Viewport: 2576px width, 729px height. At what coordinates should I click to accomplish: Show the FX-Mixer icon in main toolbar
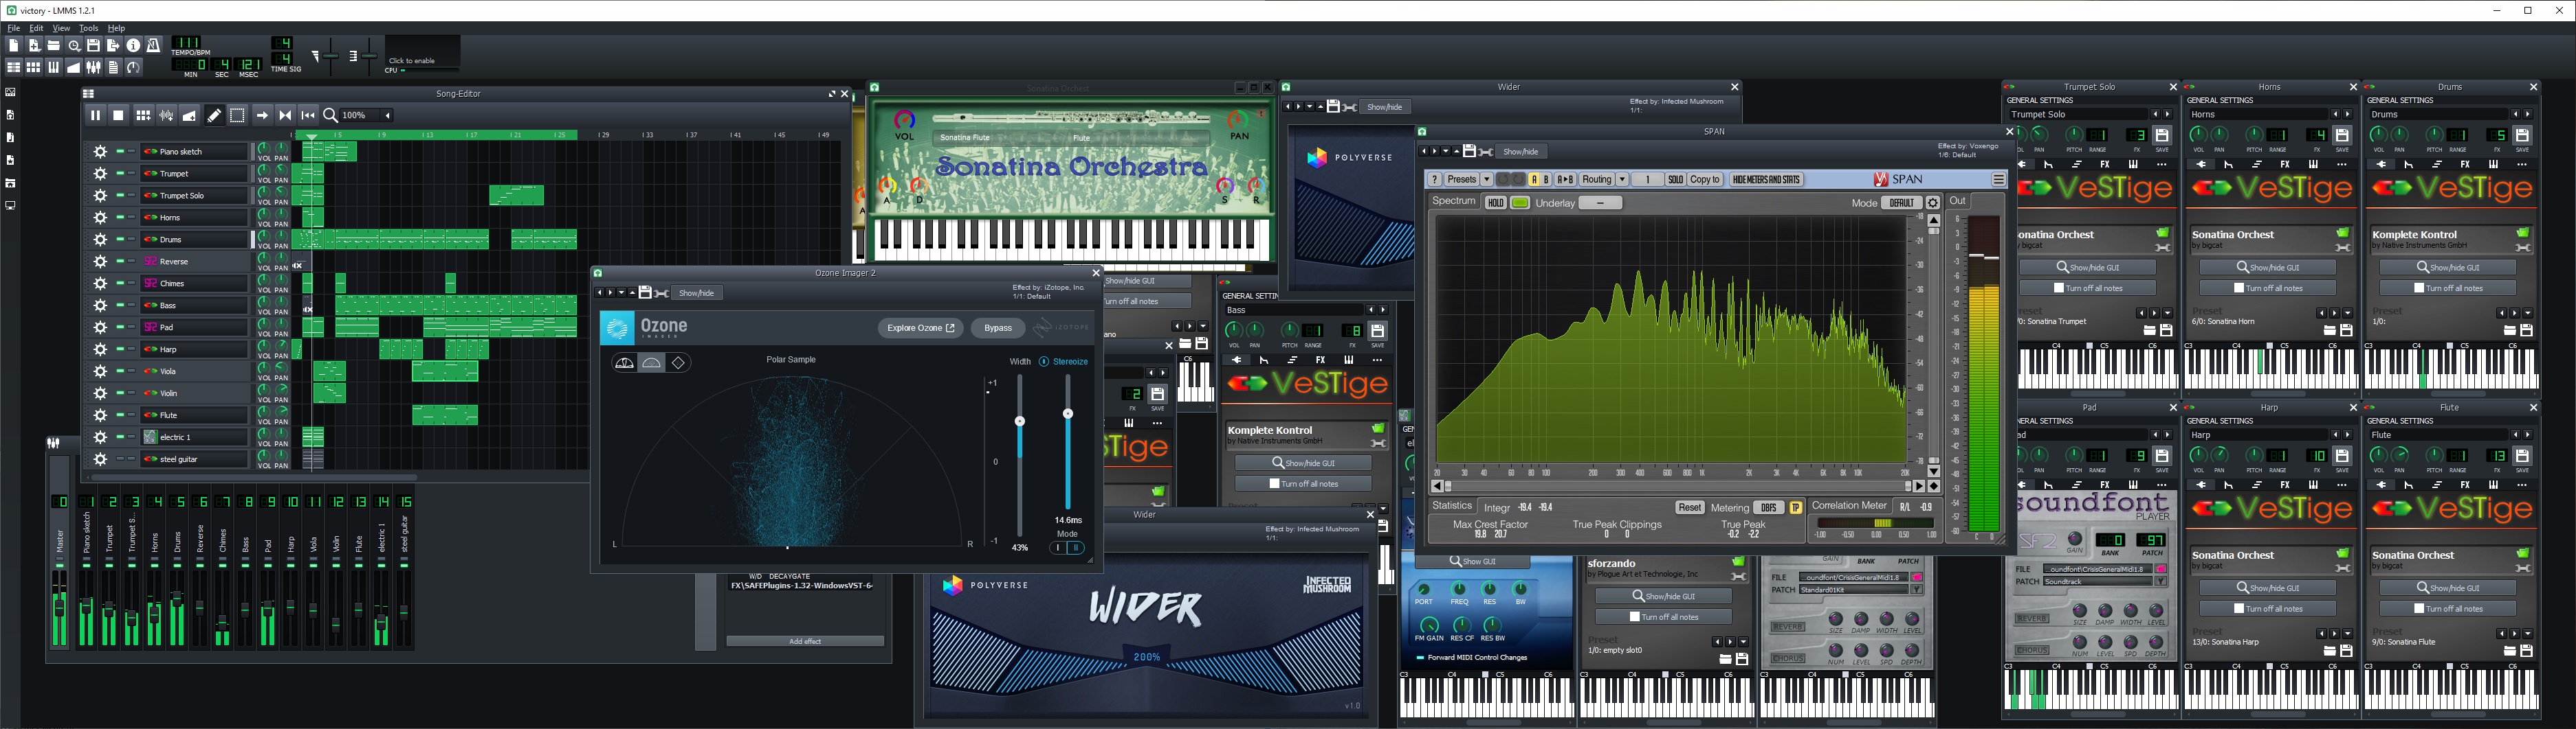[93, 67]
